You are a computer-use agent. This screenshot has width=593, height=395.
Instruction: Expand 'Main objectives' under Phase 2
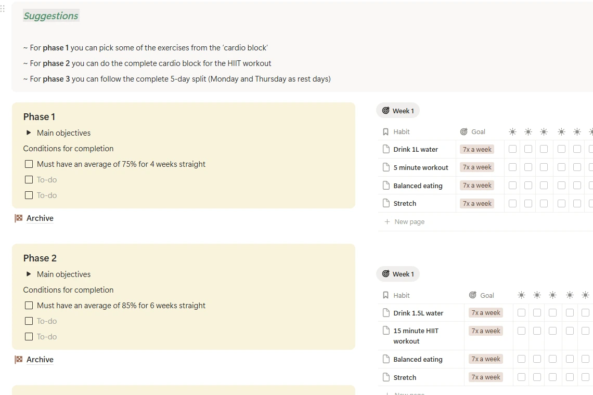29,274
